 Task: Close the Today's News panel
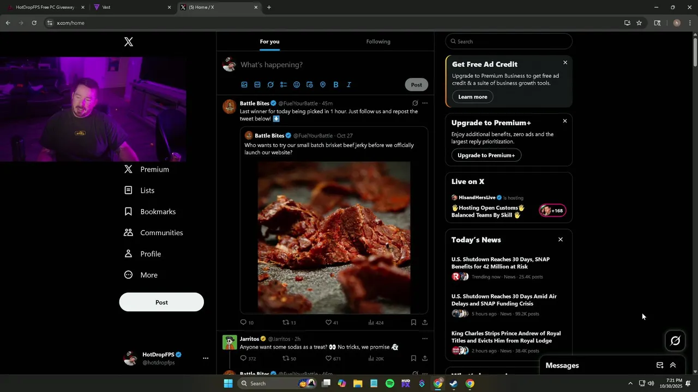point(560,240)
